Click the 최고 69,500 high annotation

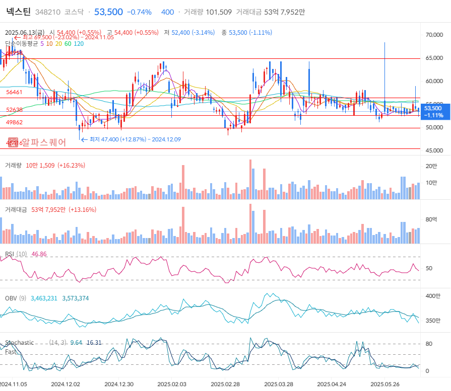(64, 37)
